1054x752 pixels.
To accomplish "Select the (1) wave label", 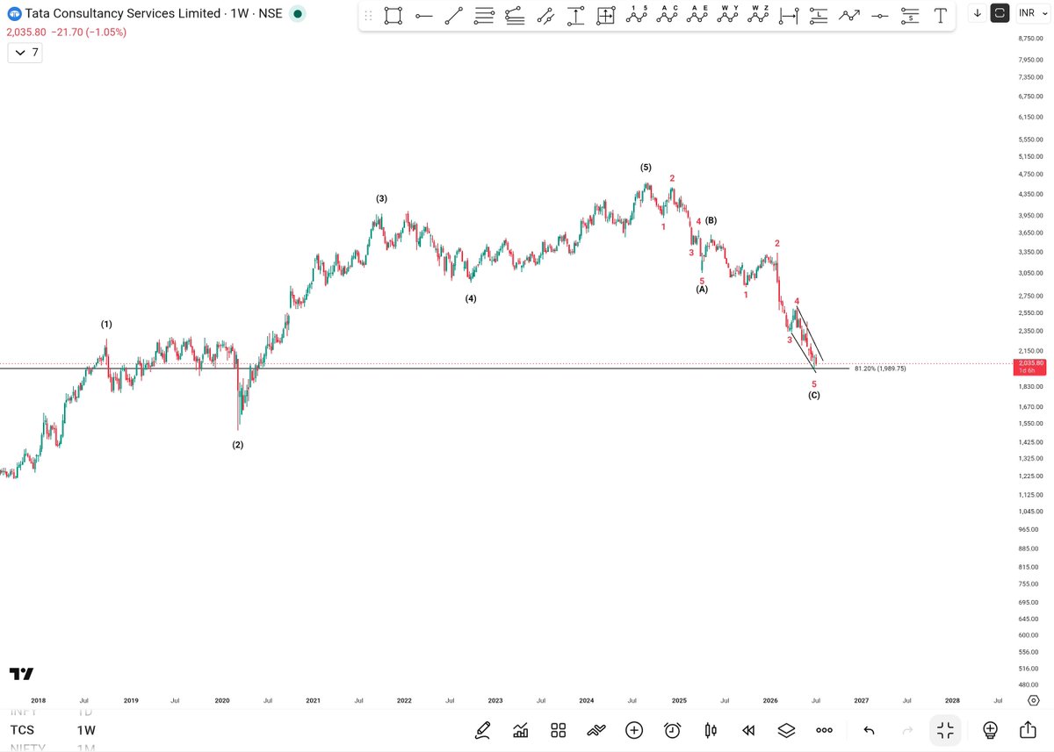I will coord(106,324).
